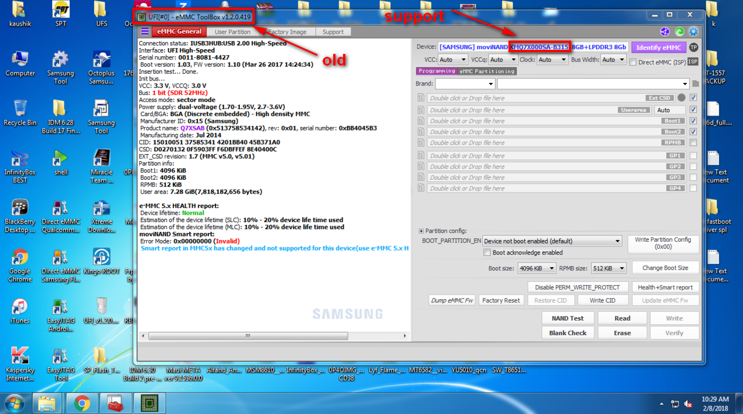Screen dimensions: 743x414
Task: Click the Change Boot Size button
Action: [665, 268]
